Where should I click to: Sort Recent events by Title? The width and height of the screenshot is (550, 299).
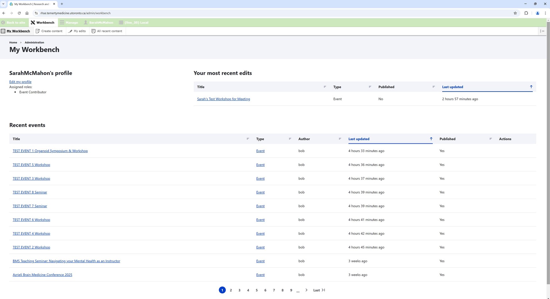click(131, 139)
